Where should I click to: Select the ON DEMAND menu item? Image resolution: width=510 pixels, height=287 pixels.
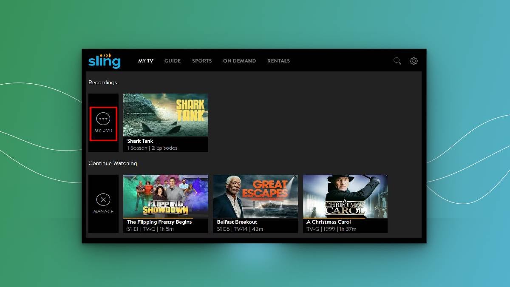239,61
